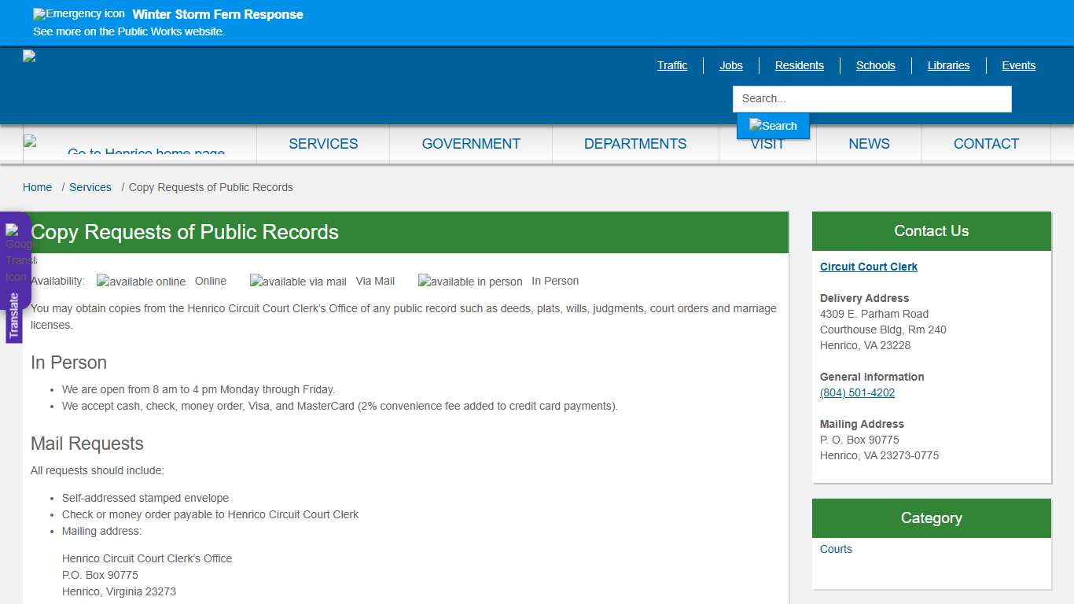1074x604 pixels.
Task: Follow the Circuit Court Clerk link
Action: tap(868, 267)
